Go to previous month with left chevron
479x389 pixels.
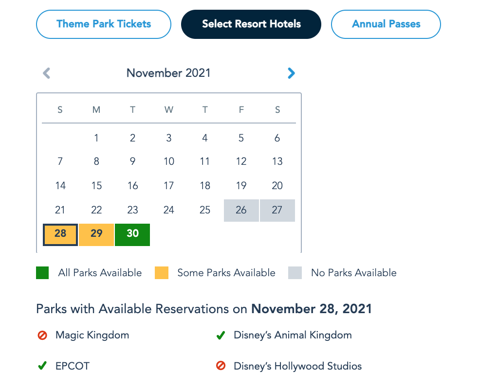pyautogui.click(x=47, y=73)
